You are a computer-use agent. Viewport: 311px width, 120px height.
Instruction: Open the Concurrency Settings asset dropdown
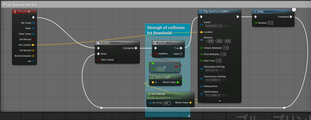click(x=213, y=80)
